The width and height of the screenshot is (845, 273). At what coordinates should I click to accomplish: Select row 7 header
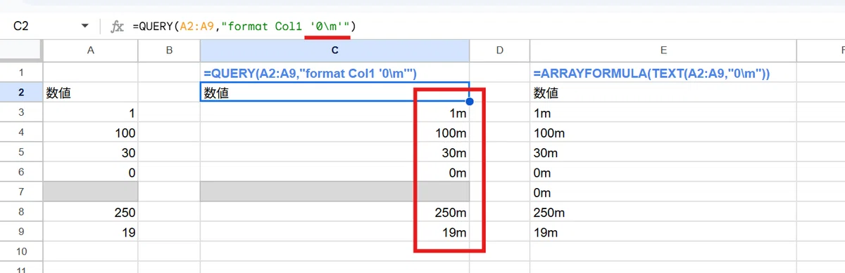pyautogui.click(x=21, y=192)
